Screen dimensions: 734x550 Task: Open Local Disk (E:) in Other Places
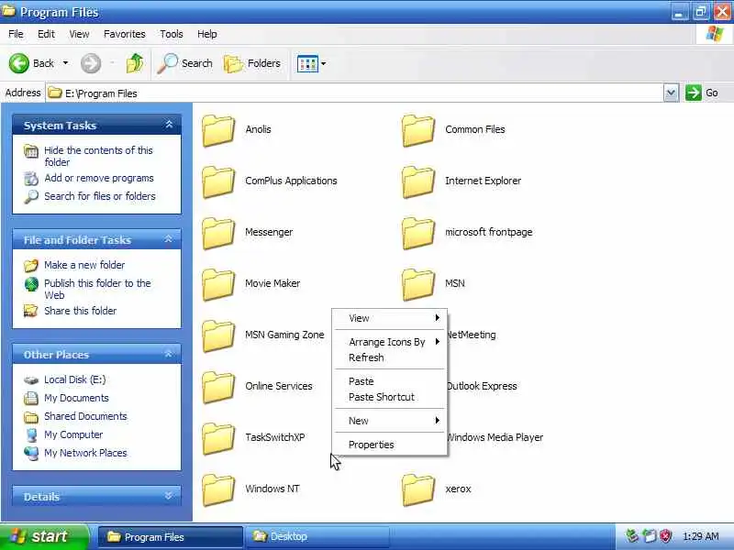pos(75,379)
